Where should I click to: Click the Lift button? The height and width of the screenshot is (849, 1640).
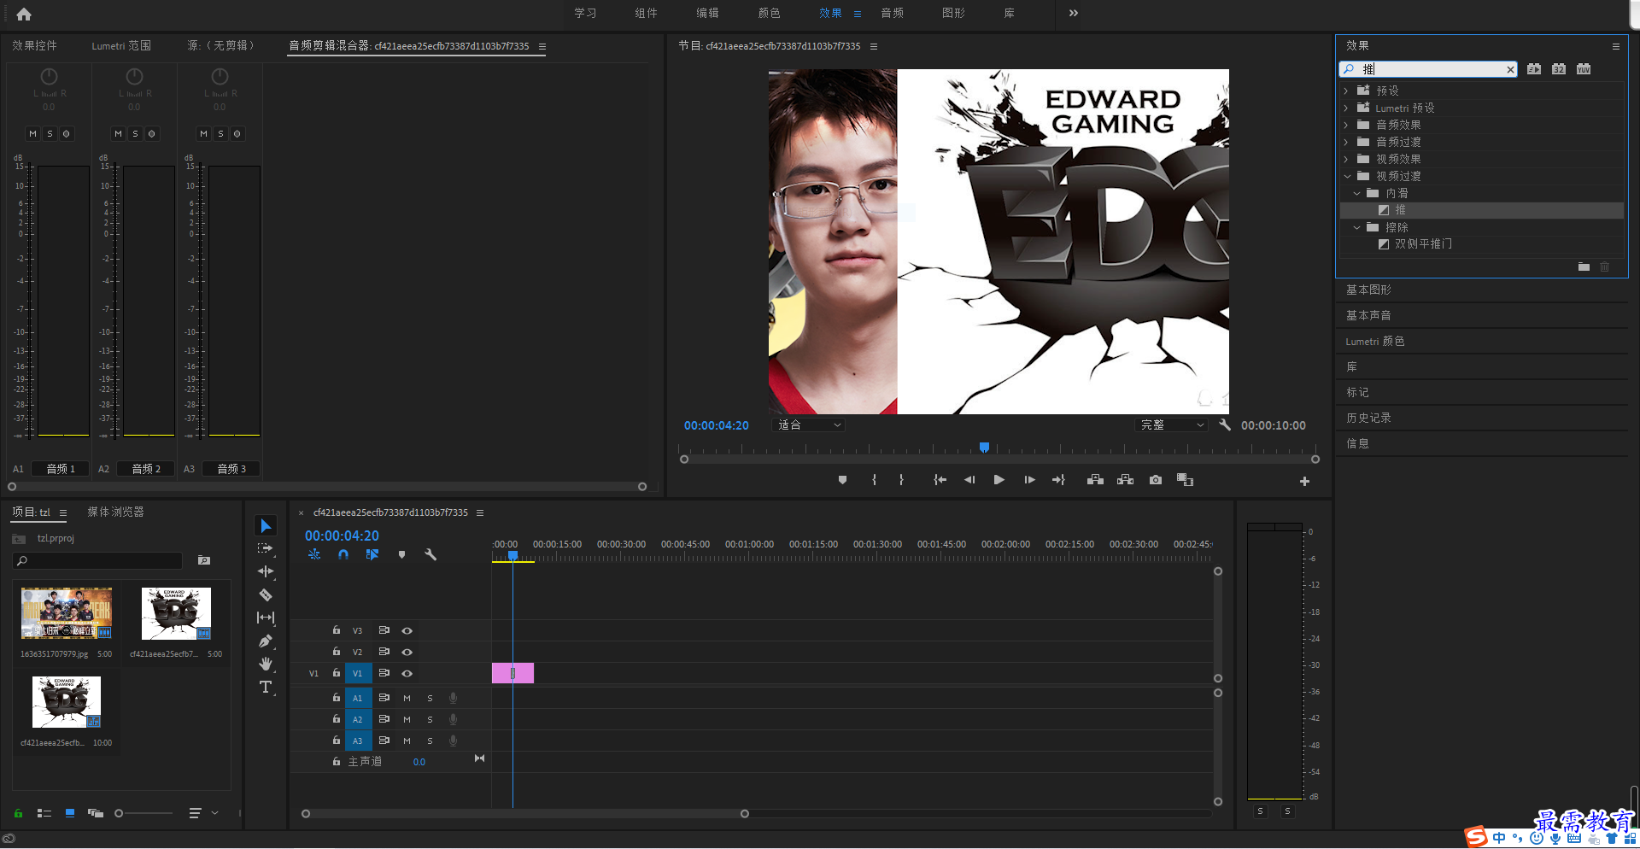1095,480
